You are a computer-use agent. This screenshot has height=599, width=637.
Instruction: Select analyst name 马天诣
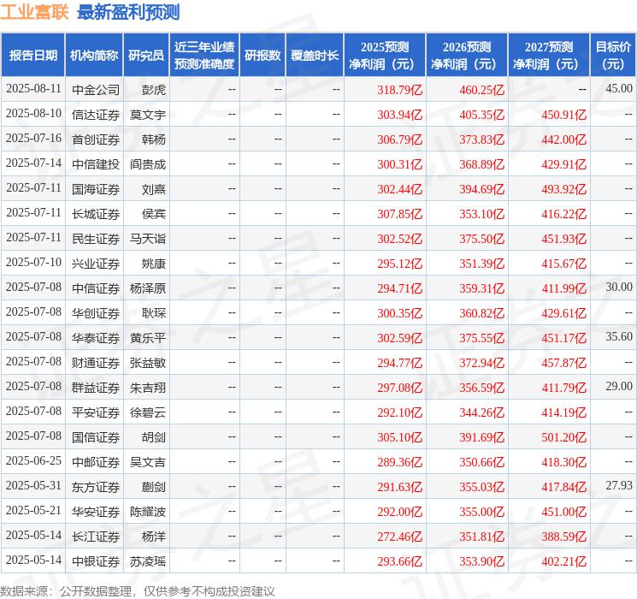point(148,239)
